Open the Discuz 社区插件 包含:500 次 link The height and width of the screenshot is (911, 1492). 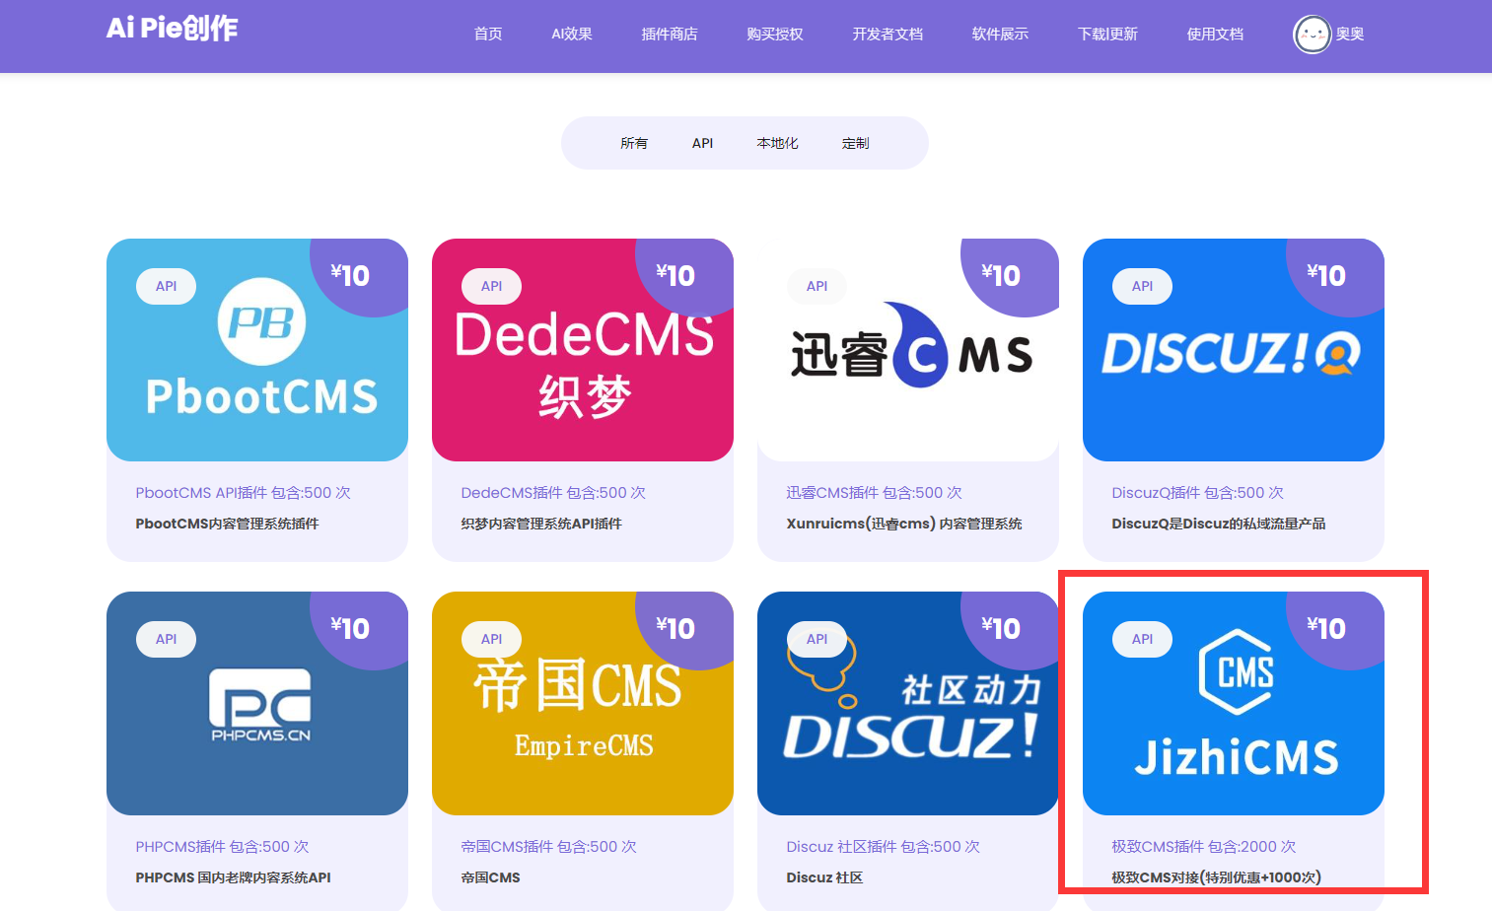coord(883,847)
